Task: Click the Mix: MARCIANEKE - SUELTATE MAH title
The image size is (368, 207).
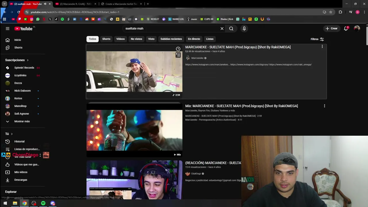Action: (x=241, y=106)
